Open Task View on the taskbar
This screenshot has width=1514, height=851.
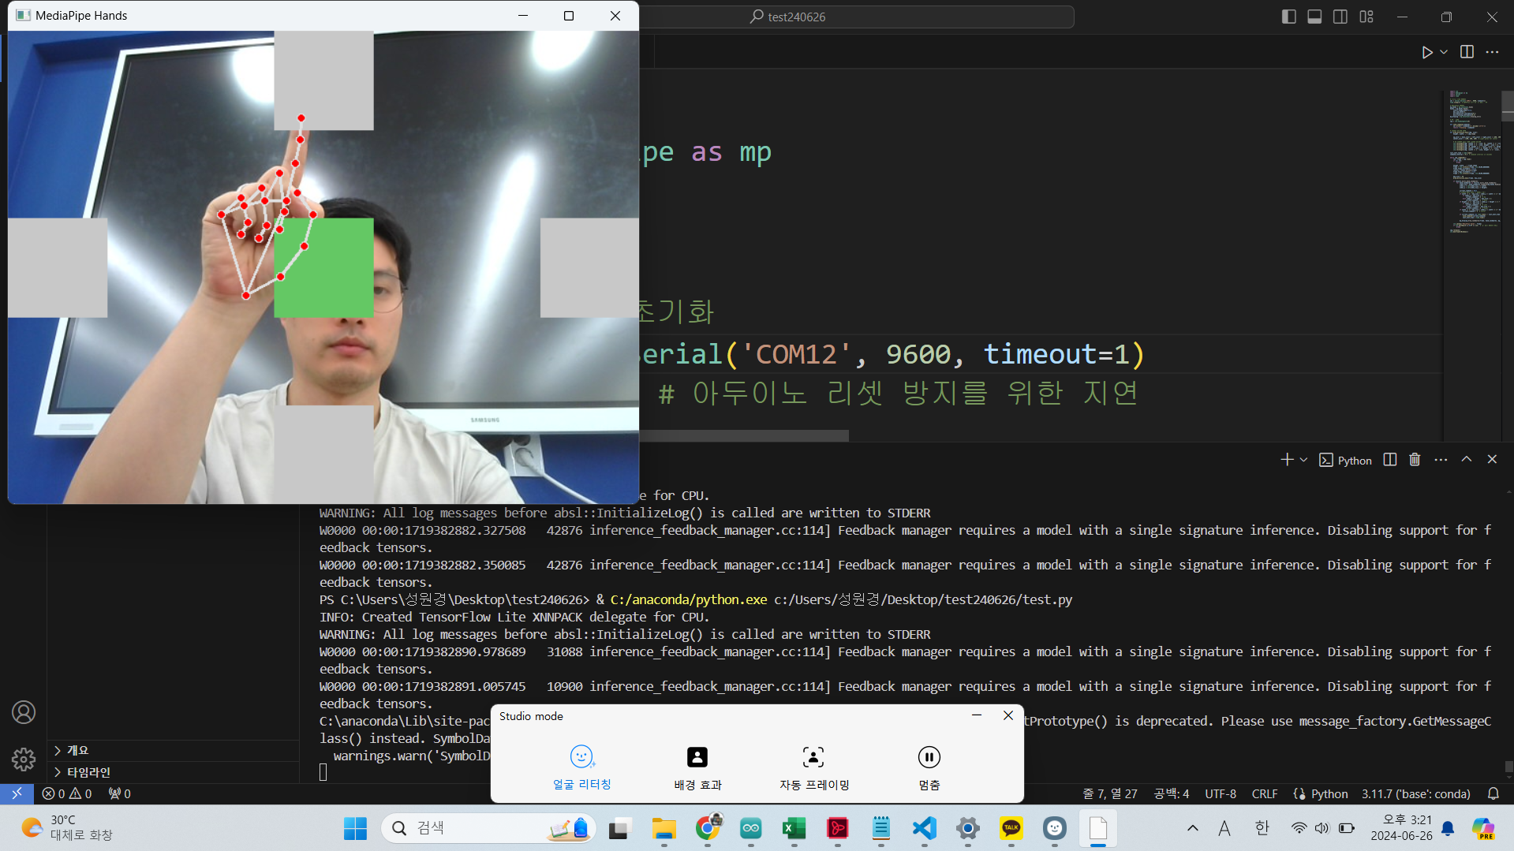[619, 828]
